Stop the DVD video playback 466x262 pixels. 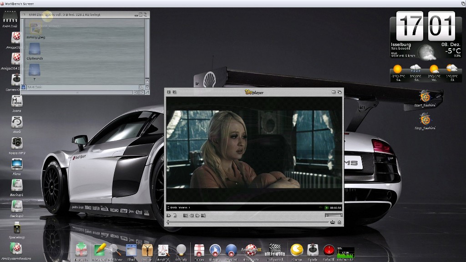pyautogui.click(x=175, y=215)
